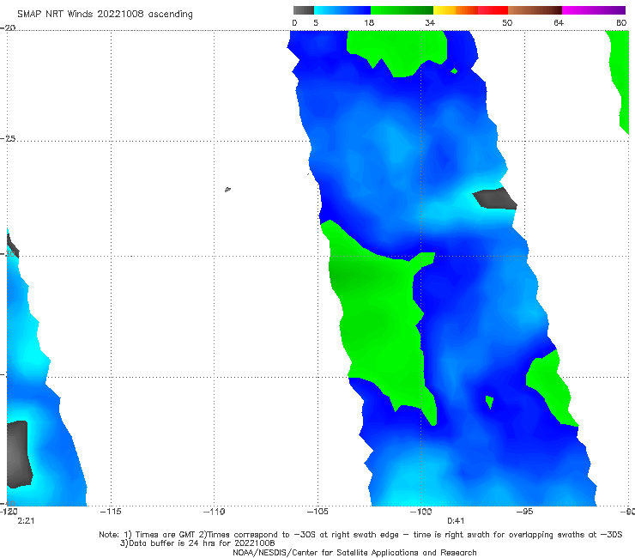Click the latitude label '-25'
This screenshot has width=635, height=558.
point(8,138)
